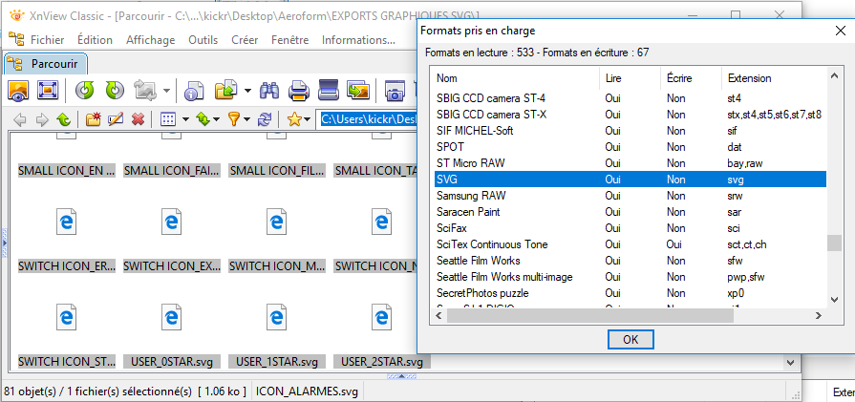Open the view mode dropdown arrow

185,119
